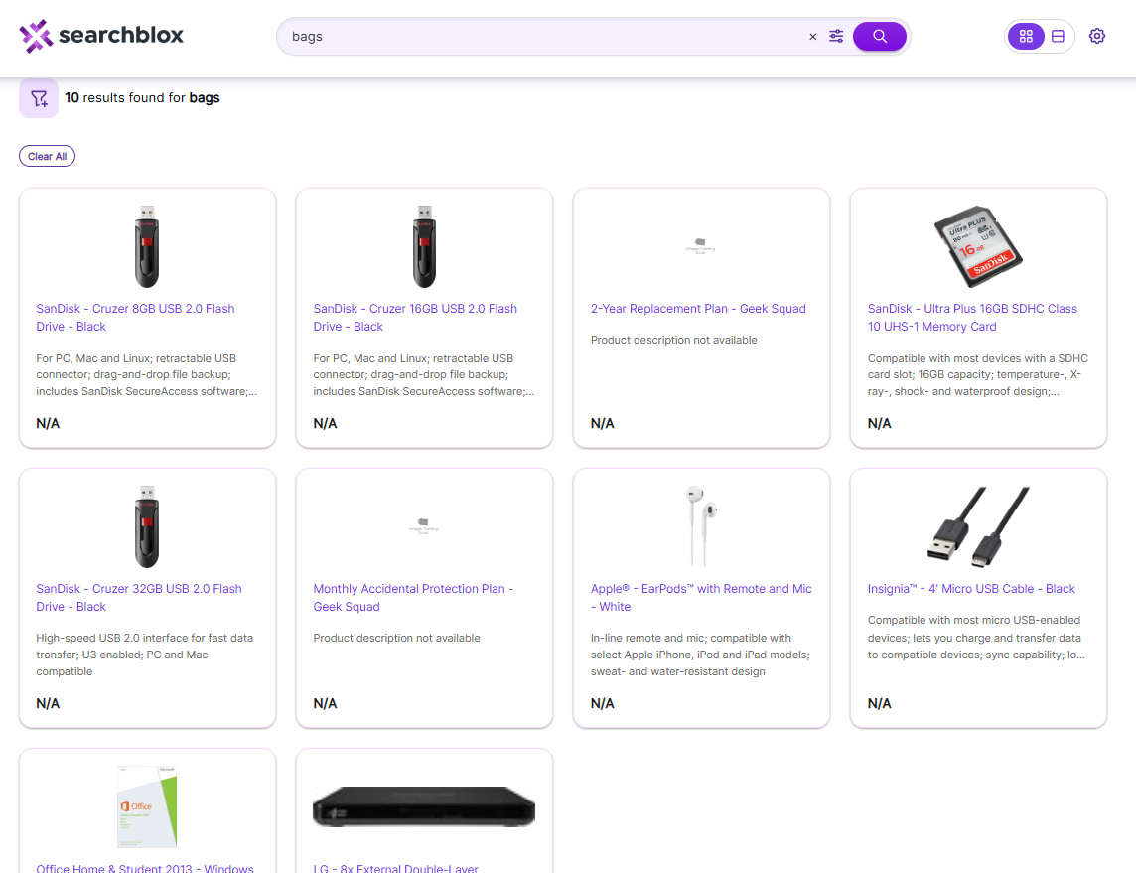Open Apple EarPods with Remote and Mic link

[701, 598]
